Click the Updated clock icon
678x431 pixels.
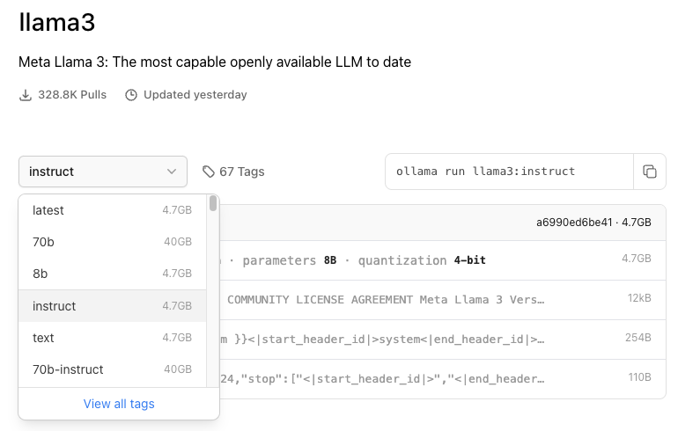point(131,95)
